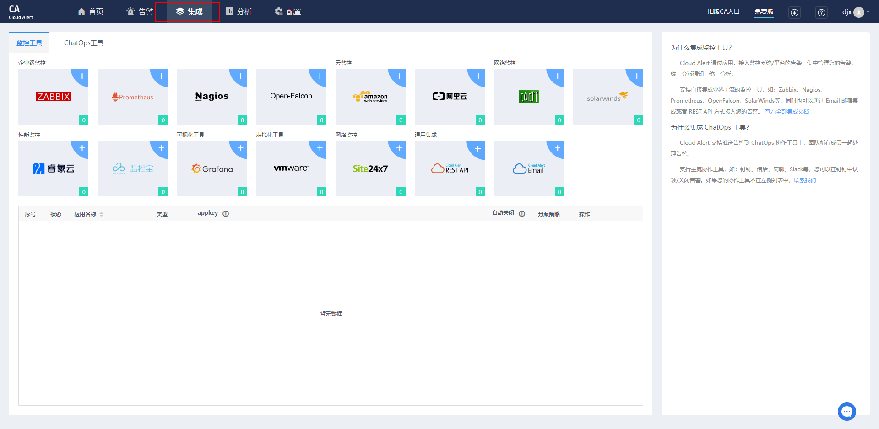Open 查看全部集成文档 link

point(787,112)
